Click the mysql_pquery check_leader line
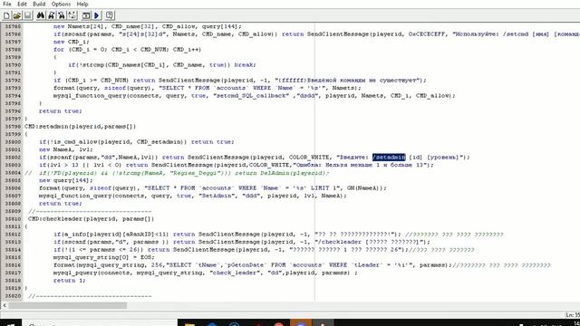 [x=206, y=273]
